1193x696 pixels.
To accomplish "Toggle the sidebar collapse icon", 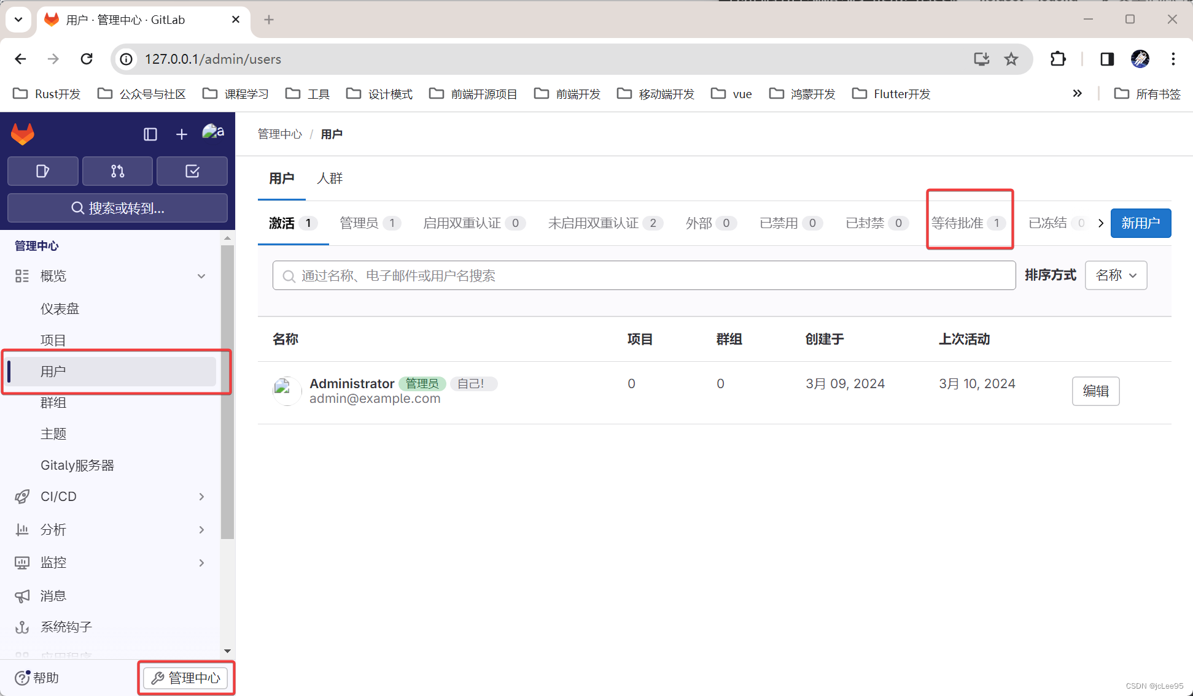I will point(150,134).
